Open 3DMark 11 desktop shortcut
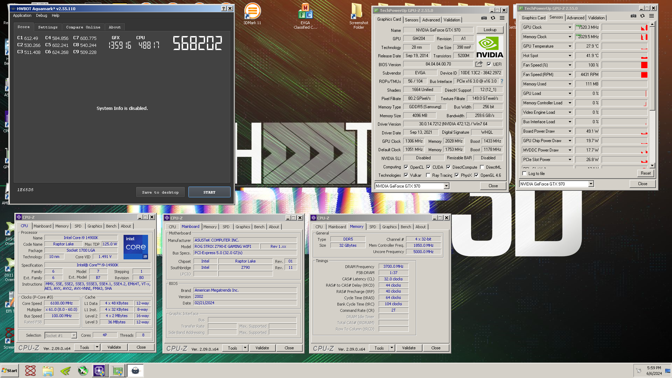The height and width of the screenshot is (378, 672). coord(252,14)
